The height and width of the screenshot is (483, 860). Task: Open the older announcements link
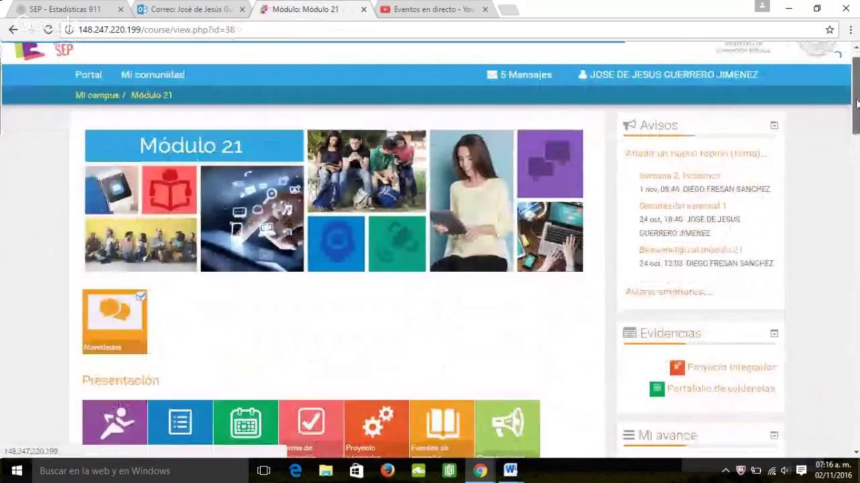(669, 292)
